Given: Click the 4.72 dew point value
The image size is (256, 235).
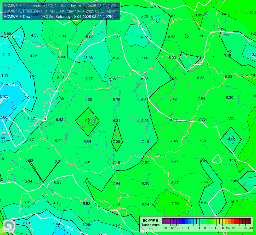Looking at the screenshot, I should tap(144, 37).
